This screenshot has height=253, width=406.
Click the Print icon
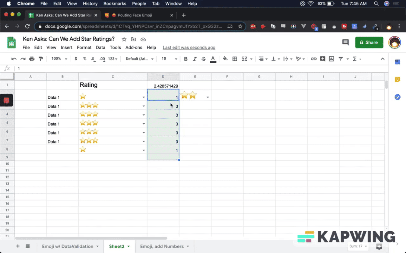pyautogui.click(x=32, y=59)
